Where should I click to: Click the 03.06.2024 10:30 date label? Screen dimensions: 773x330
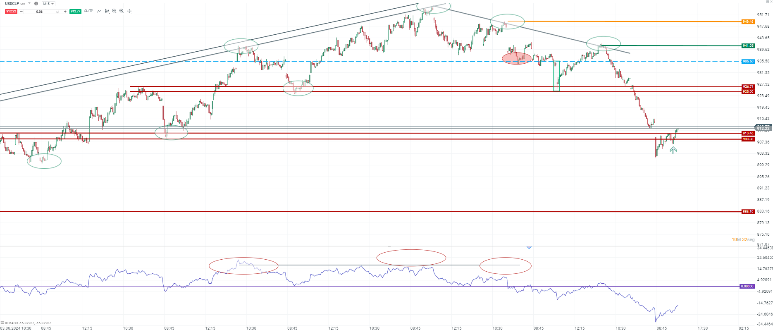pyautogui.click(x=16, y=328)
